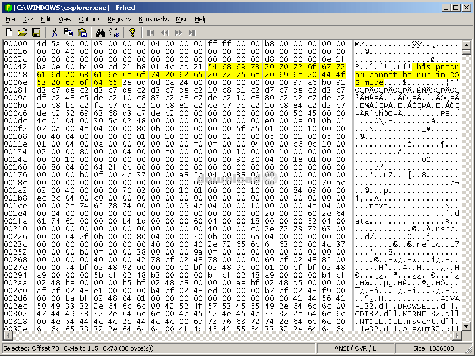This screenshot has height=356, width=475.
Task: Open the File menu
Action: coord(10,19)
